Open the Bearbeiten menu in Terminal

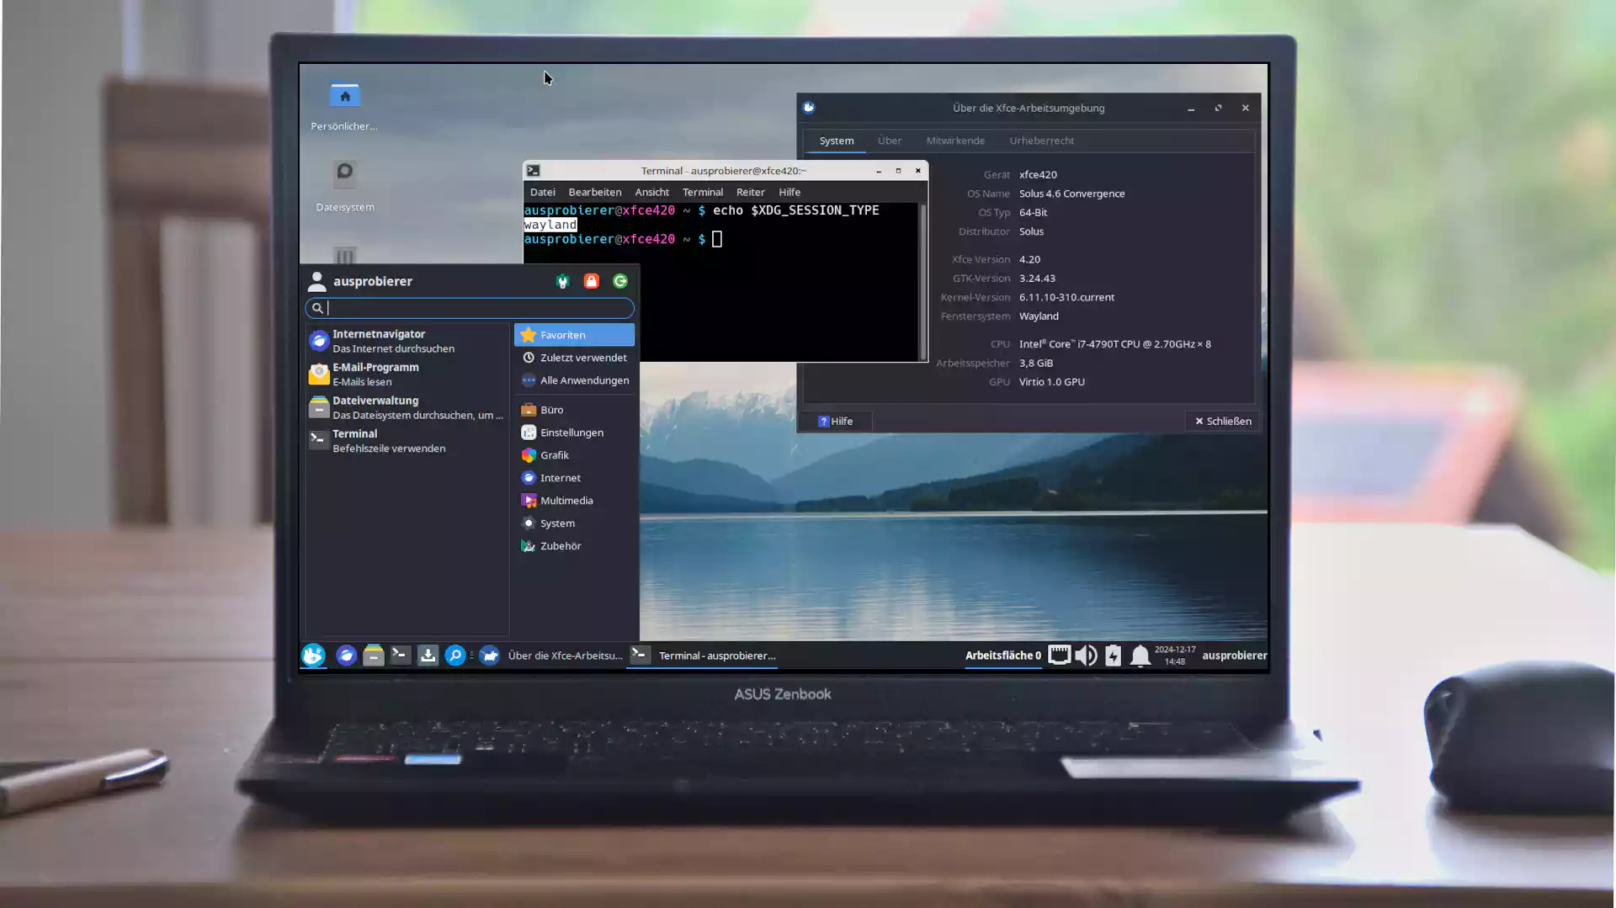(x=594, y=192)
